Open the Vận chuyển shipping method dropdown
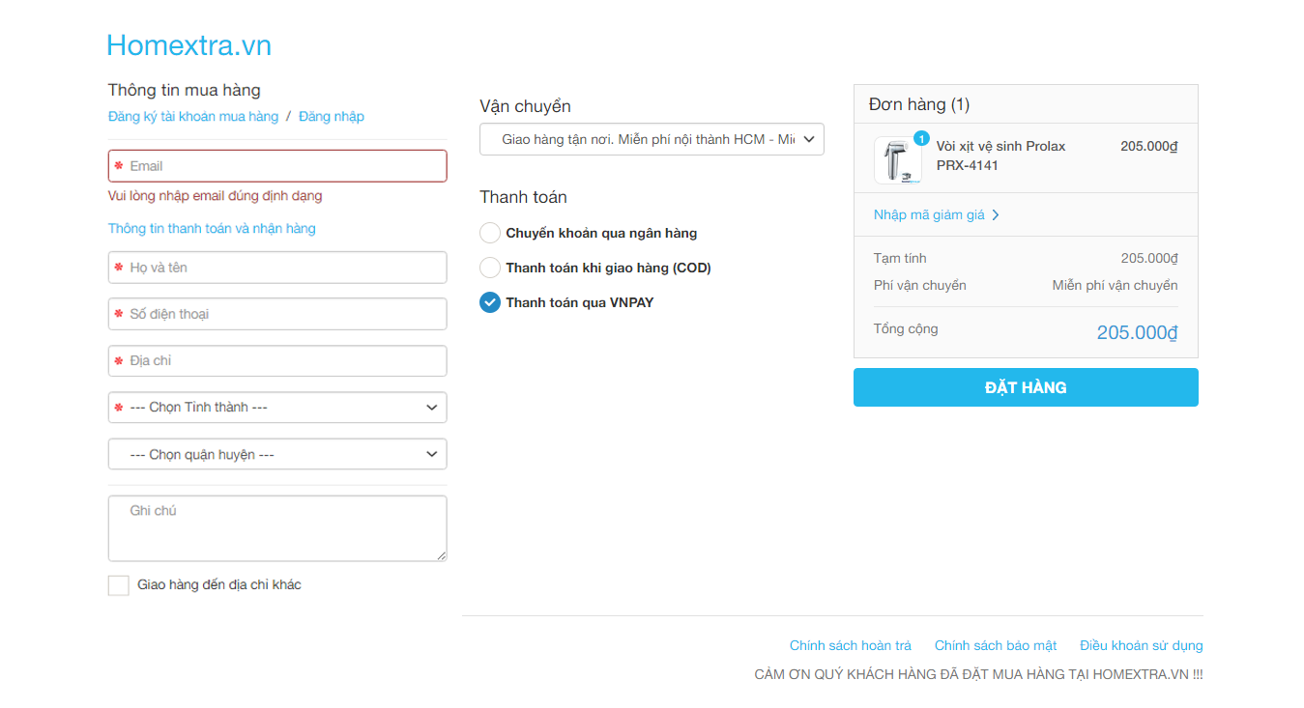This screenshot has width=1304, height=708. point(652,140)
